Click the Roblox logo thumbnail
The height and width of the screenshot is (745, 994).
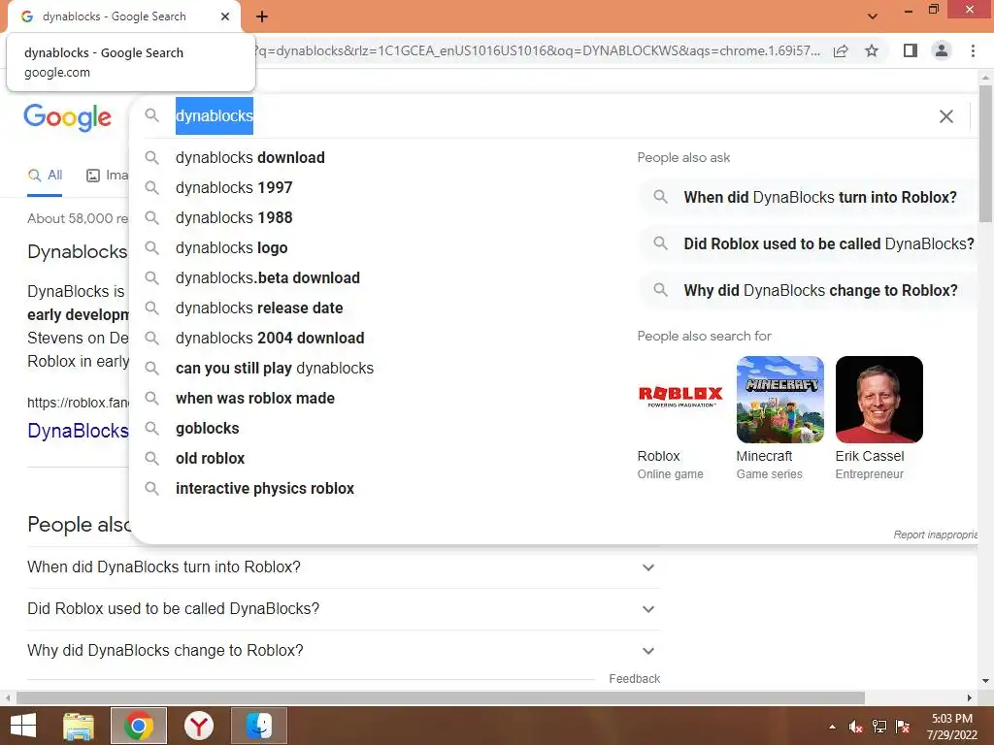(x=680, y=399)
